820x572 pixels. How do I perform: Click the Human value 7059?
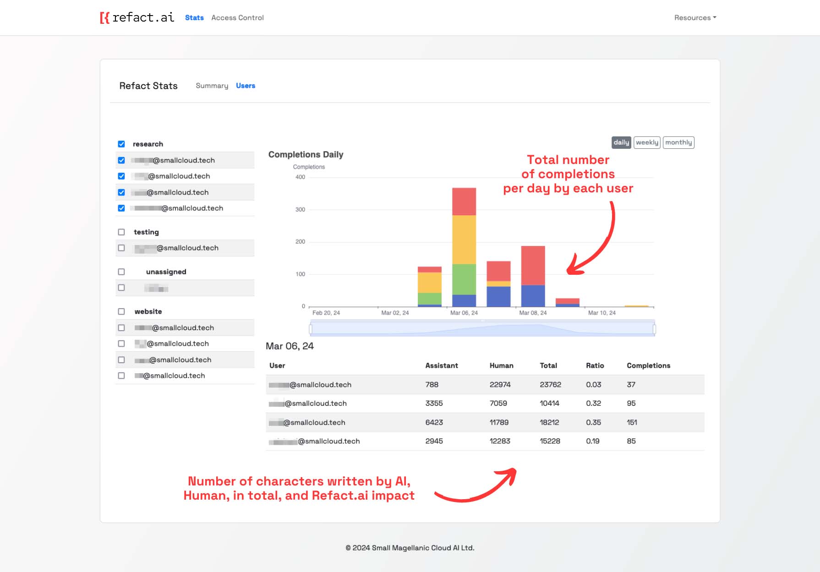pyautogui.click(x=498, y=403)
